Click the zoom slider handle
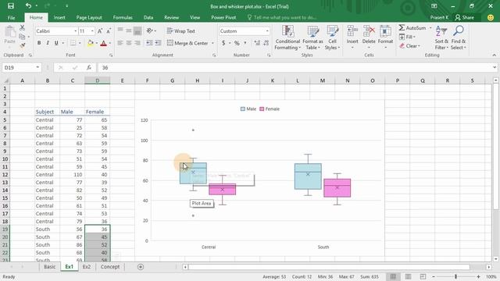 pyautogui.click(x=456, y=276)
